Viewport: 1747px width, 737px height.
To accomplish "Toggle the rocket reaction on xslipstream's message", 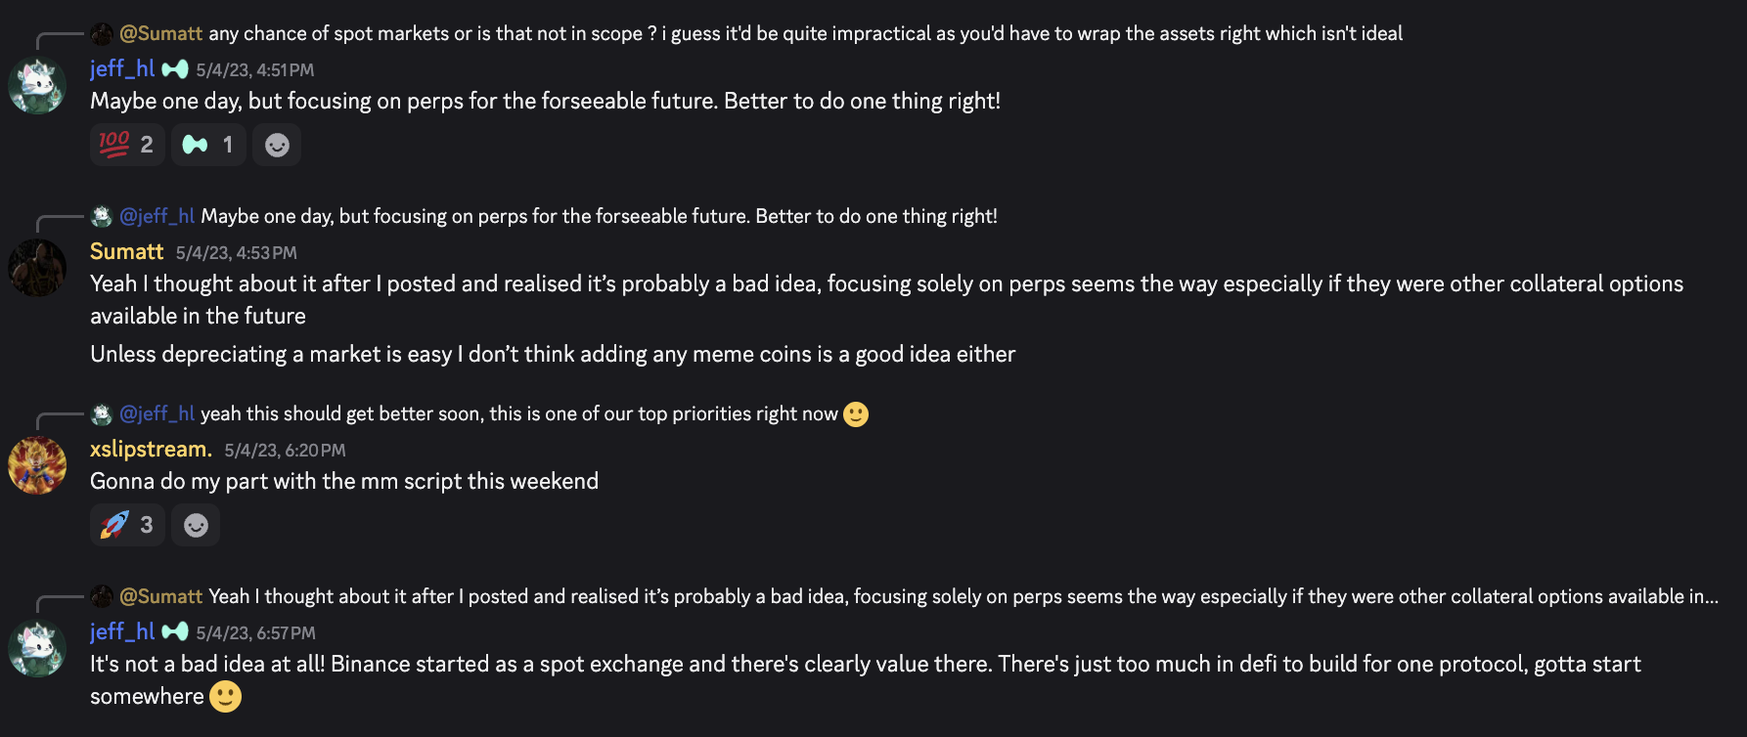I will [127, 525].
